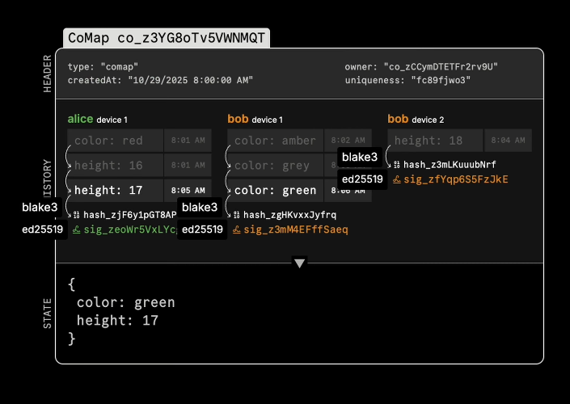Click the orange sig_z3mM4EFffSaeq signature
The image size is (570, 404).
(296, 229)
